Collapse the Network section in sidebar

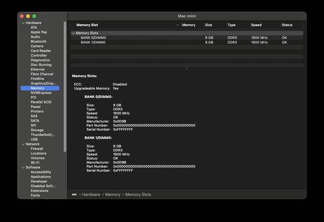[x=23, y=144]
